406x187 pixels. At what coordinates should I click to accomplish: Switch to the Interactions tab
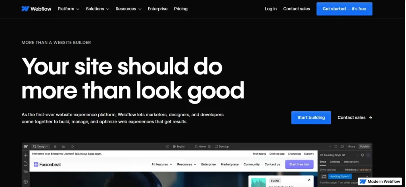pos(351,162)
